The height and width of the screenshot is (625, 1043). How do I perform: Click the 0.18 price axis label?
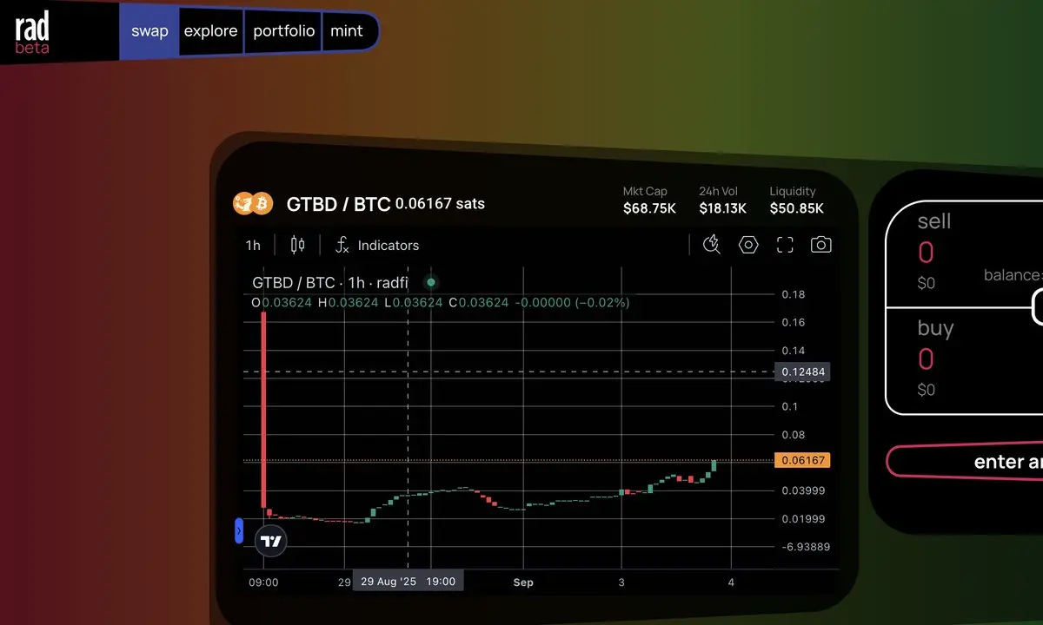coord(794,294)
